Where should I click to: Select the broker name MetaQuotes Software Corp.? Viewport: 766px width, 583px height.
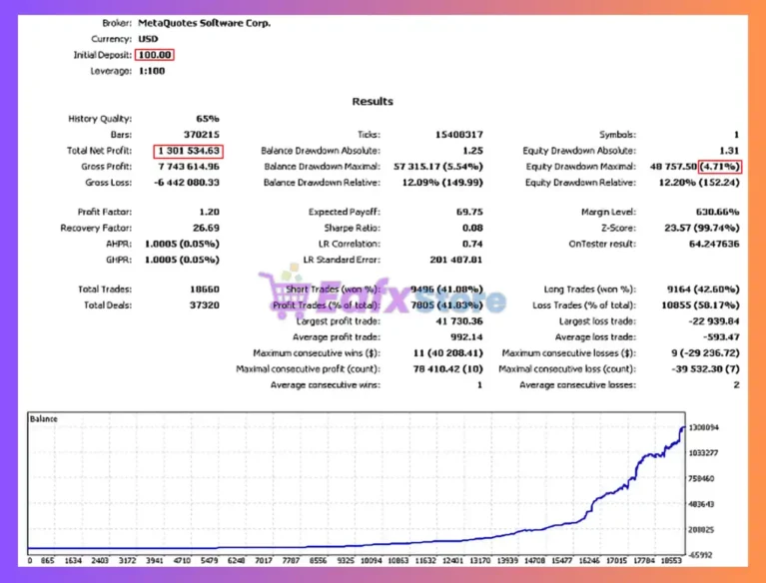(204, 23)
